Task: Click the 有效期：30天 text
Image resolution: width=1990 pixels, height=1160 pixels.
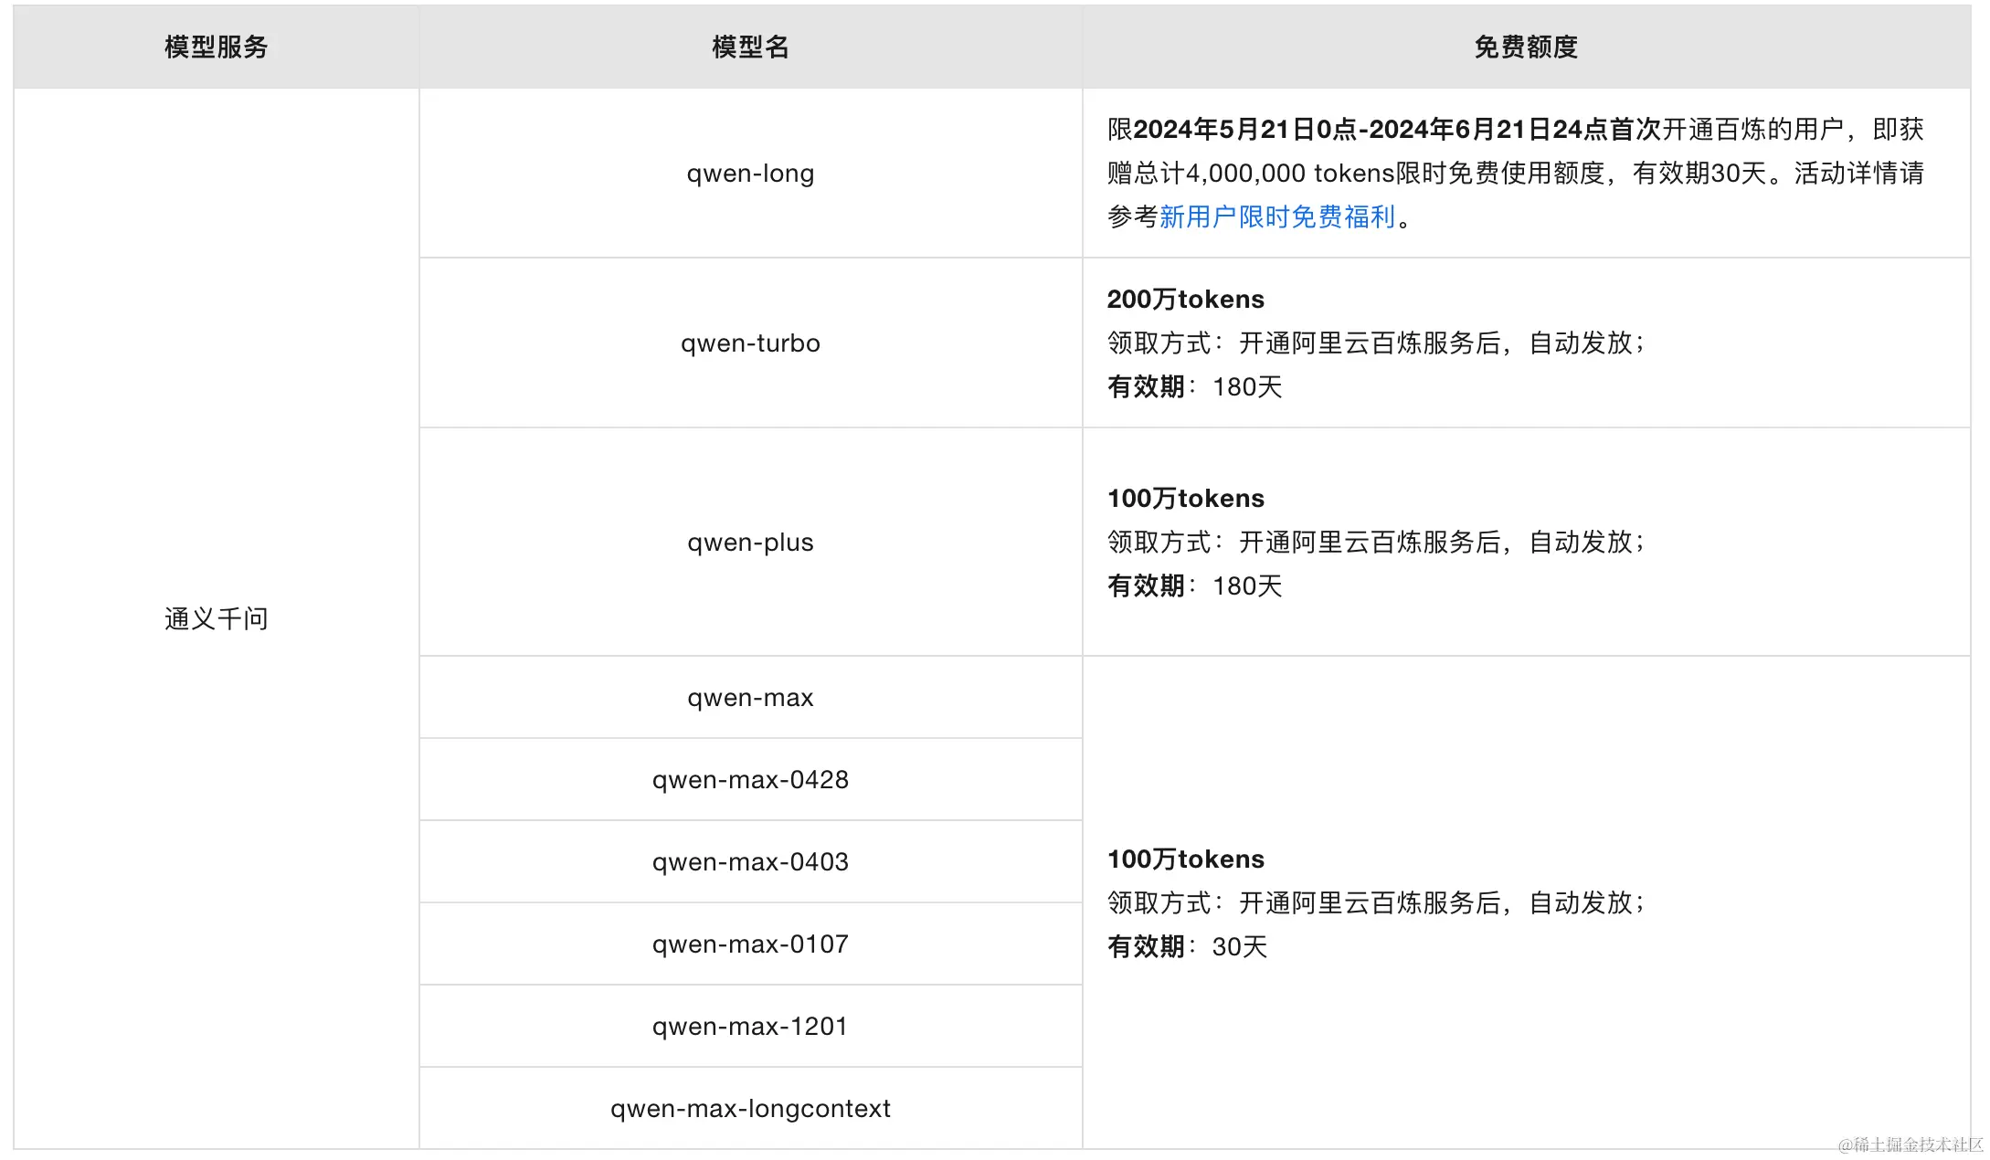Action: click(x=1187, y=947)
